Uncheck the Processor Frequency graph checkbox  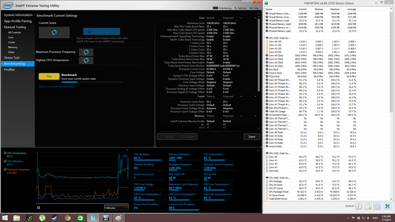[5, 169]
